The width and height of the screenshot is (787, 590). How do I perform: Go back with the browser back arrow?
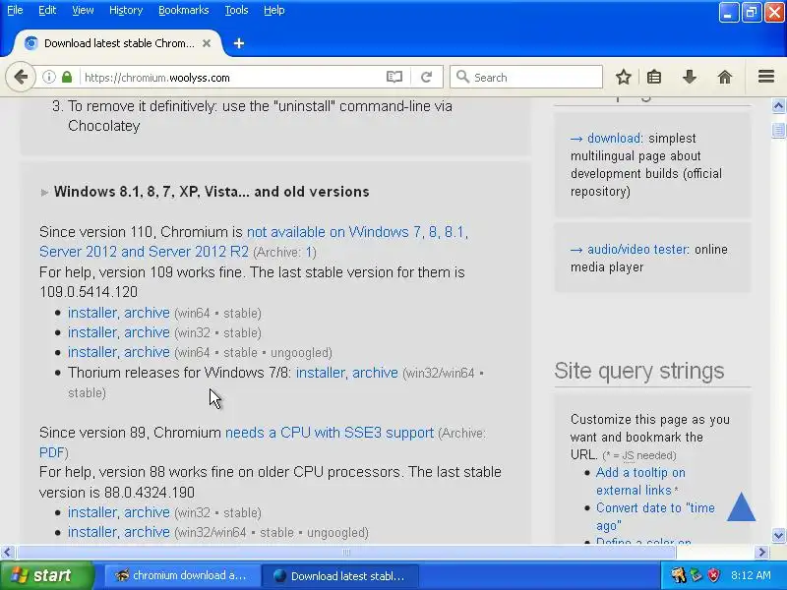coord(21,78)
